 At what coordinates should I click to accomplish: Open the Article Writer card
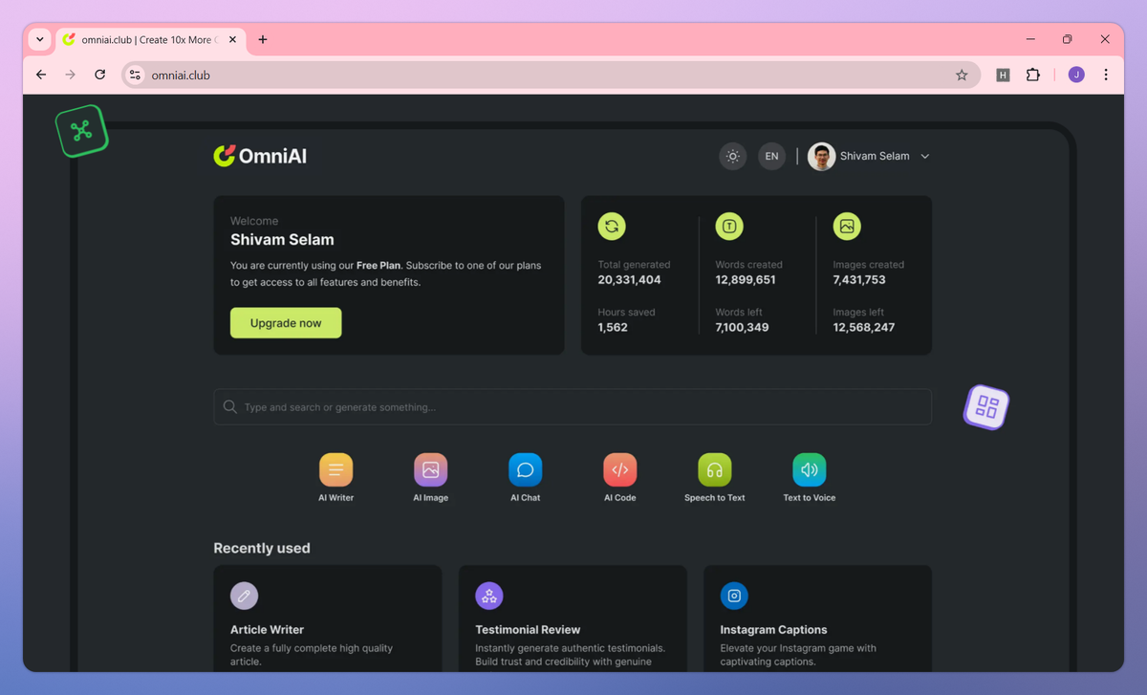pyautogui.click(x=328, y=618)
